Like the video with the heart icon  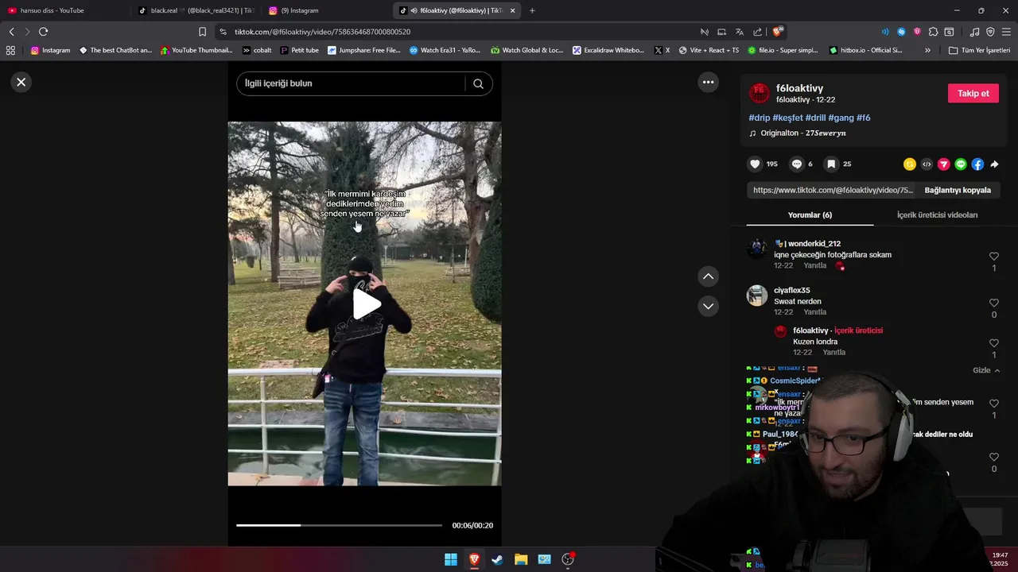[x=755, y=164]
